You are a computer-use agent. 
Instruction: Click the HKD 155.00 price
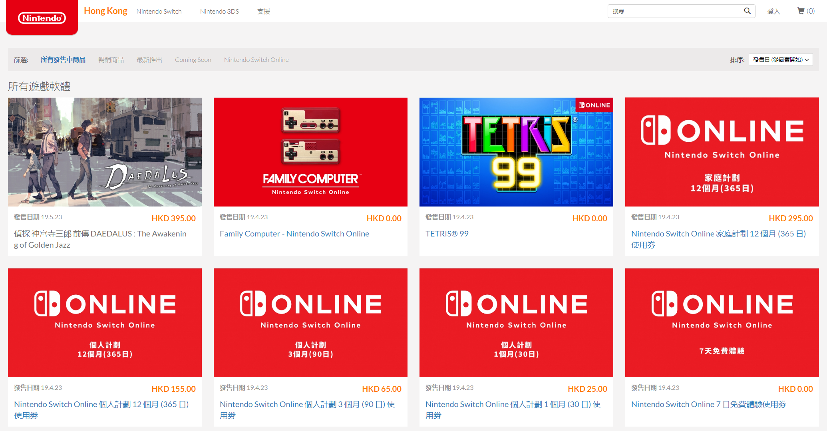coord(173,389)
